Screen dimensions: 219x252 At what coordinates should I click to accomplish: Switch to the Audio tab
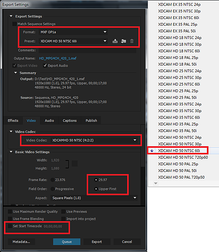click(x=49, y=121)
